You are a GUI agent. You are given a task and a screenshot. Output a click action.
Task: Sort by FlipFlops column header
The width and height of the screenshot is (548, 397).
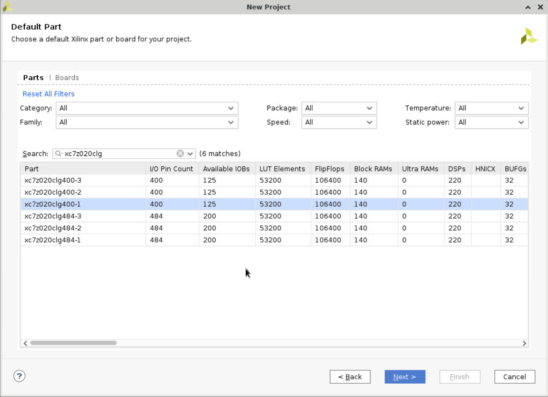[330, 169]
